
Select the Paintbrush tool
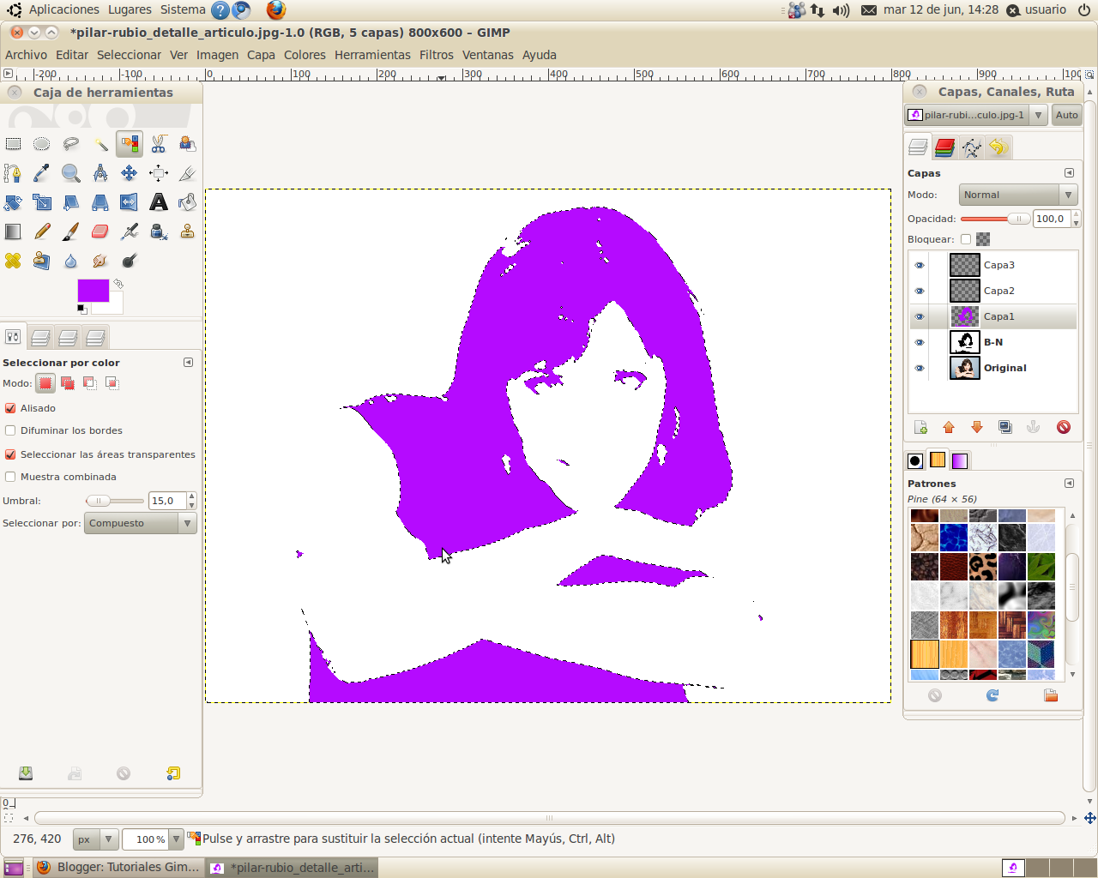tap(71, 231)
